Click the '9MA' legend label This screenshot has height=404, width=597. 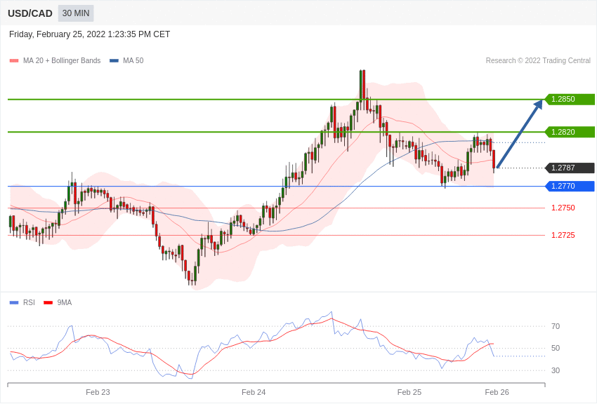pyautogui.click(x=65, y=302)
